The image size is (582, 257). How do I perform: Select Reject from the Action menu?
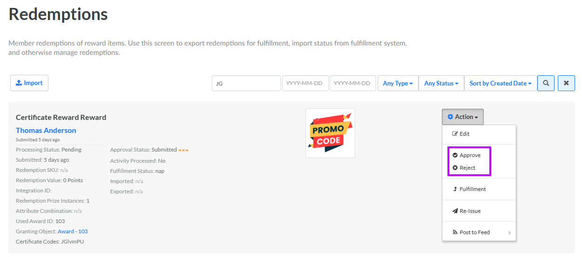click(467, 168)
